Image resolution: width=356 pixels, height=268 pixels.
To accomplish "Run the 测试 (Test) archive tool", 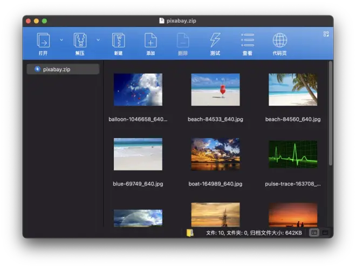I will 215,40.
